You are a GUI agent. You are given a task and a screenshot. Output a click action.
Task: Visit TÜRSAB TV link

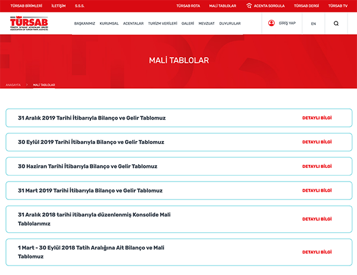pos(337,5)
